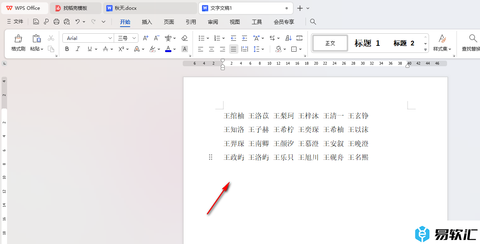Align text right

coord(222,49)
